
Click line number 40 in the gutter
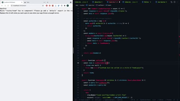pyautogui.click(x=78, y=63)
